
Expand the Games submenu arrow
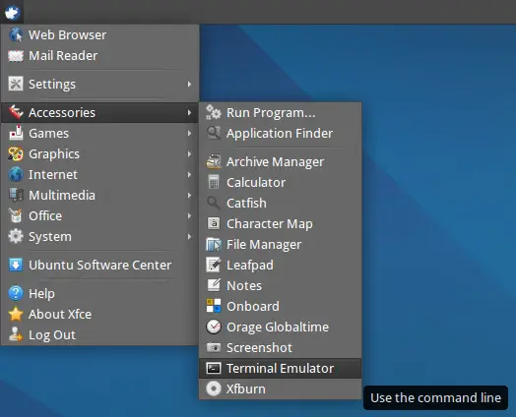(x=189, y=133)
